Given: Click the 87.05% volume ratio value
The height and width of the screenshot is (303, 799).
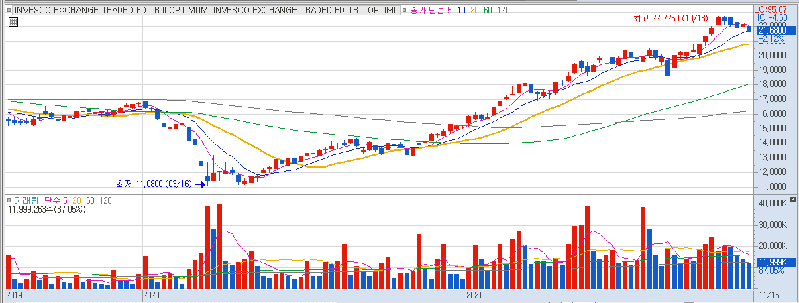Looking at the screenshot, I should coord(771,270).
